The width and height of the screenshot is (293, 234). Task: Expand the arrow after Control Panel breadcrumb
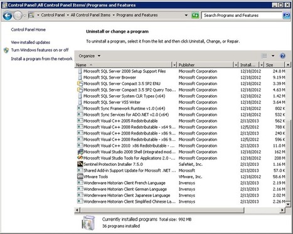pos(68,15)
